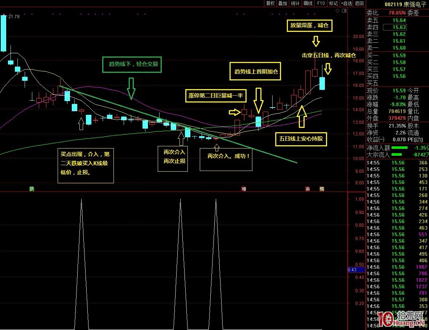Viewport: 429px width, 330px height.
Task: Click tick price 15.57 with volume 308
Action: 398,300
